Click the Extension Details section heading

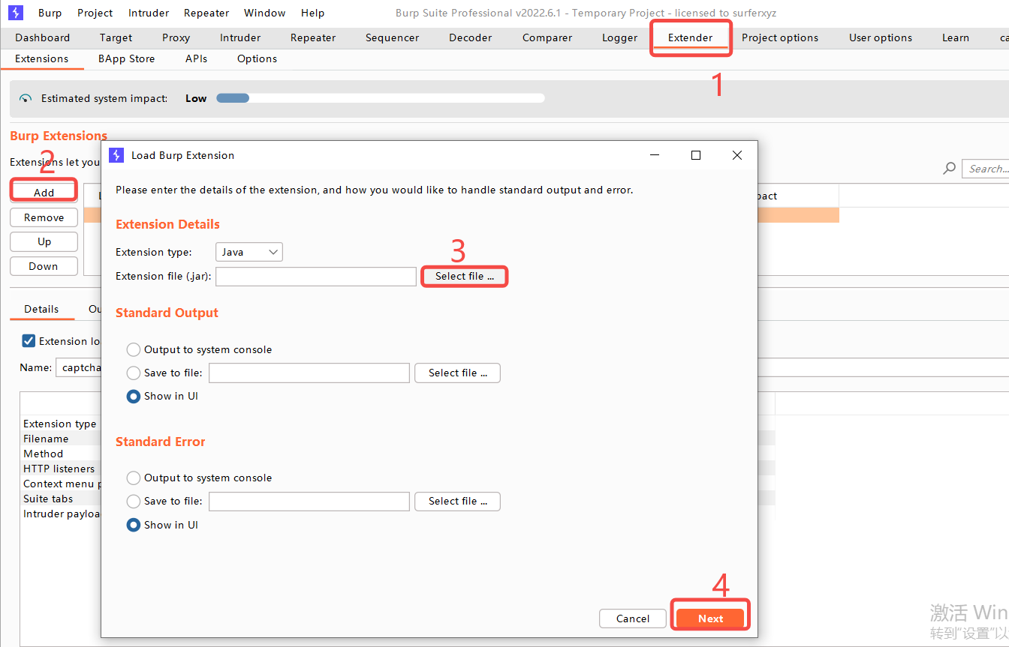(167, 224)
